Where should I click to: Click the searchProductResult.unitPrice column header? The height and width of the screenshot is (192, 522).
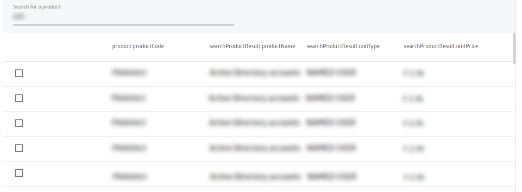(441, 46)
